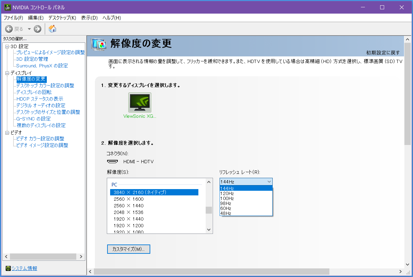The height and width of the screenshot is (277, 413).
Task: Open the デスクトップ(K) menu
Action: point(62,18)
